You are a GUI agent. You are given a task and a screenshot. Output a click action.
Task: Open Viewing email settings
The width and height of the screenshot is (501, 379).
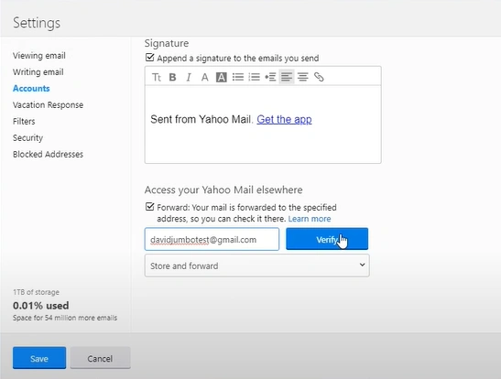39,56
